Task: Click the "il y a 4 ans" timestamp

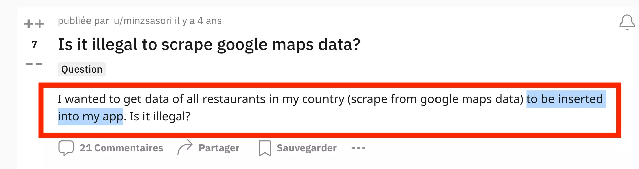Action: point(198,21)
